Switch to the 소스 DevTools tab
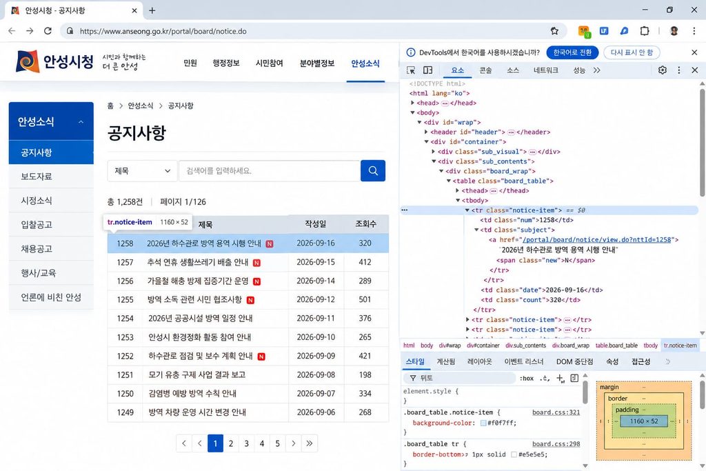The width and height of the screenshot is (706, 471). point(513,70)
